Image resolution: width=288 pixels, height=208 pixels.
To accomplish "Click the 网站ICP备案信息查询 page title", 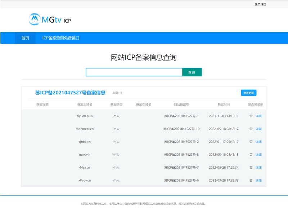I will click(x=144, y=56).
